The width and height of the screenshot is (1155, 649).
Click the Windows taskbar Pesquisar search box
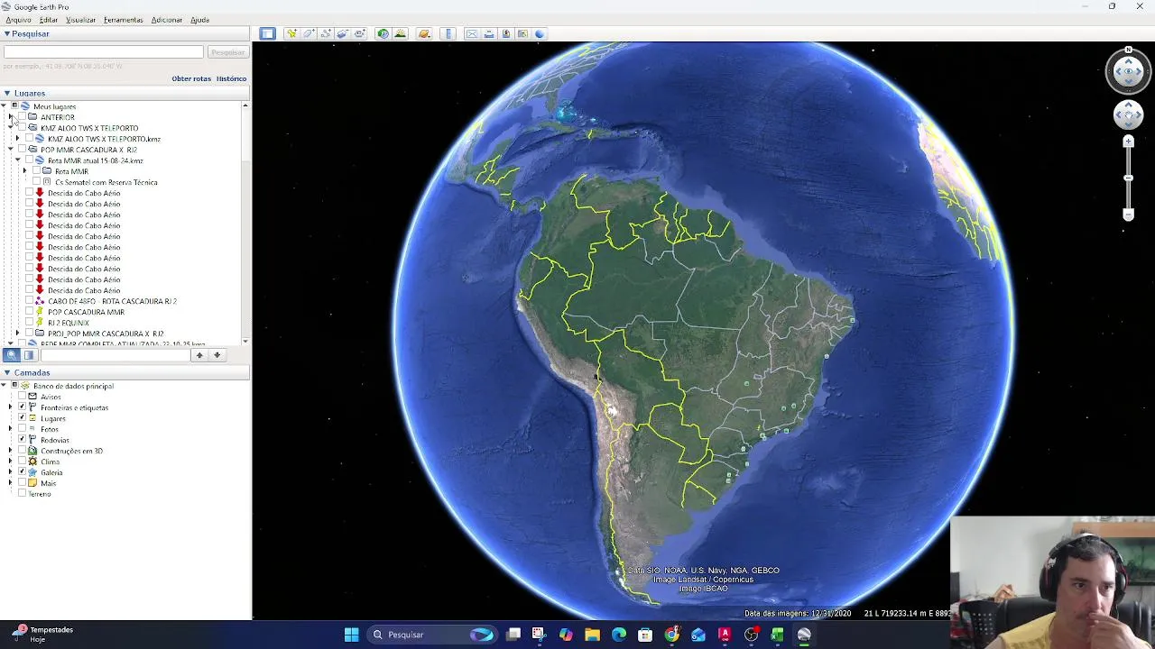[432, 635]
